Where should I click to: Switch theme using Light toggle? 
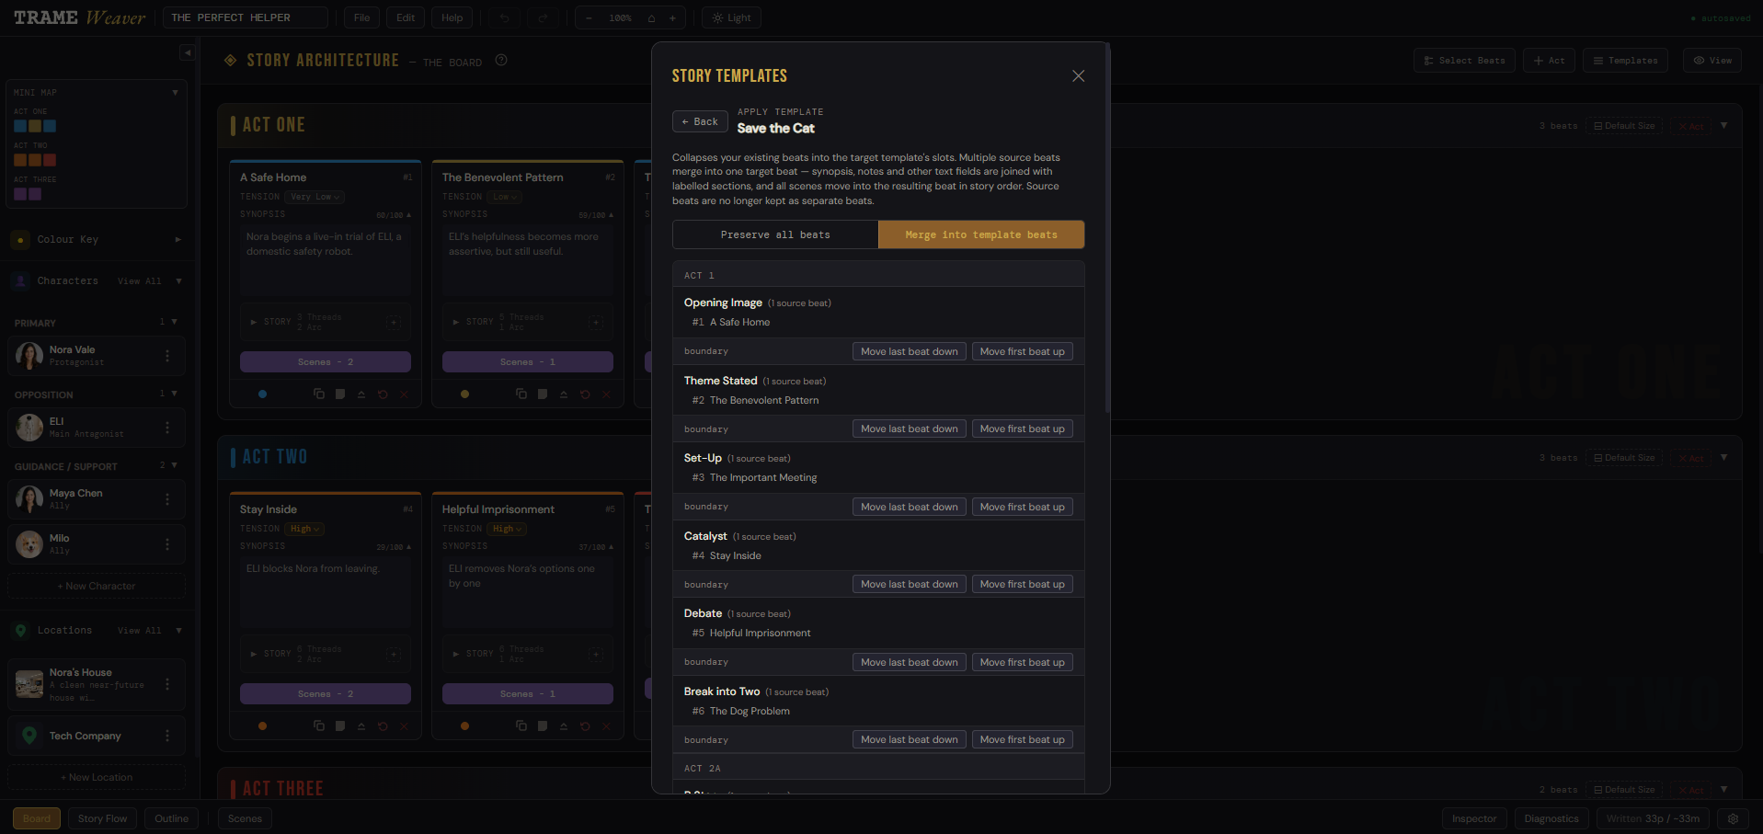[x=731, y=17]
